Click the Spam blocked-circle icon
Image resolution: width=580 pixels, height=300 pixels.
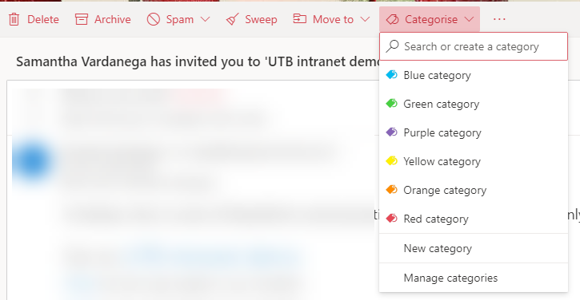click(x=153, y=19)
